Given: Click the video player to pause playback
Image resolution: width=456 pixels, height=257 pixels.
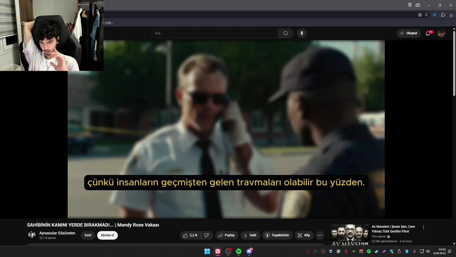Looking at the screenshot, I should pos(226,129).
